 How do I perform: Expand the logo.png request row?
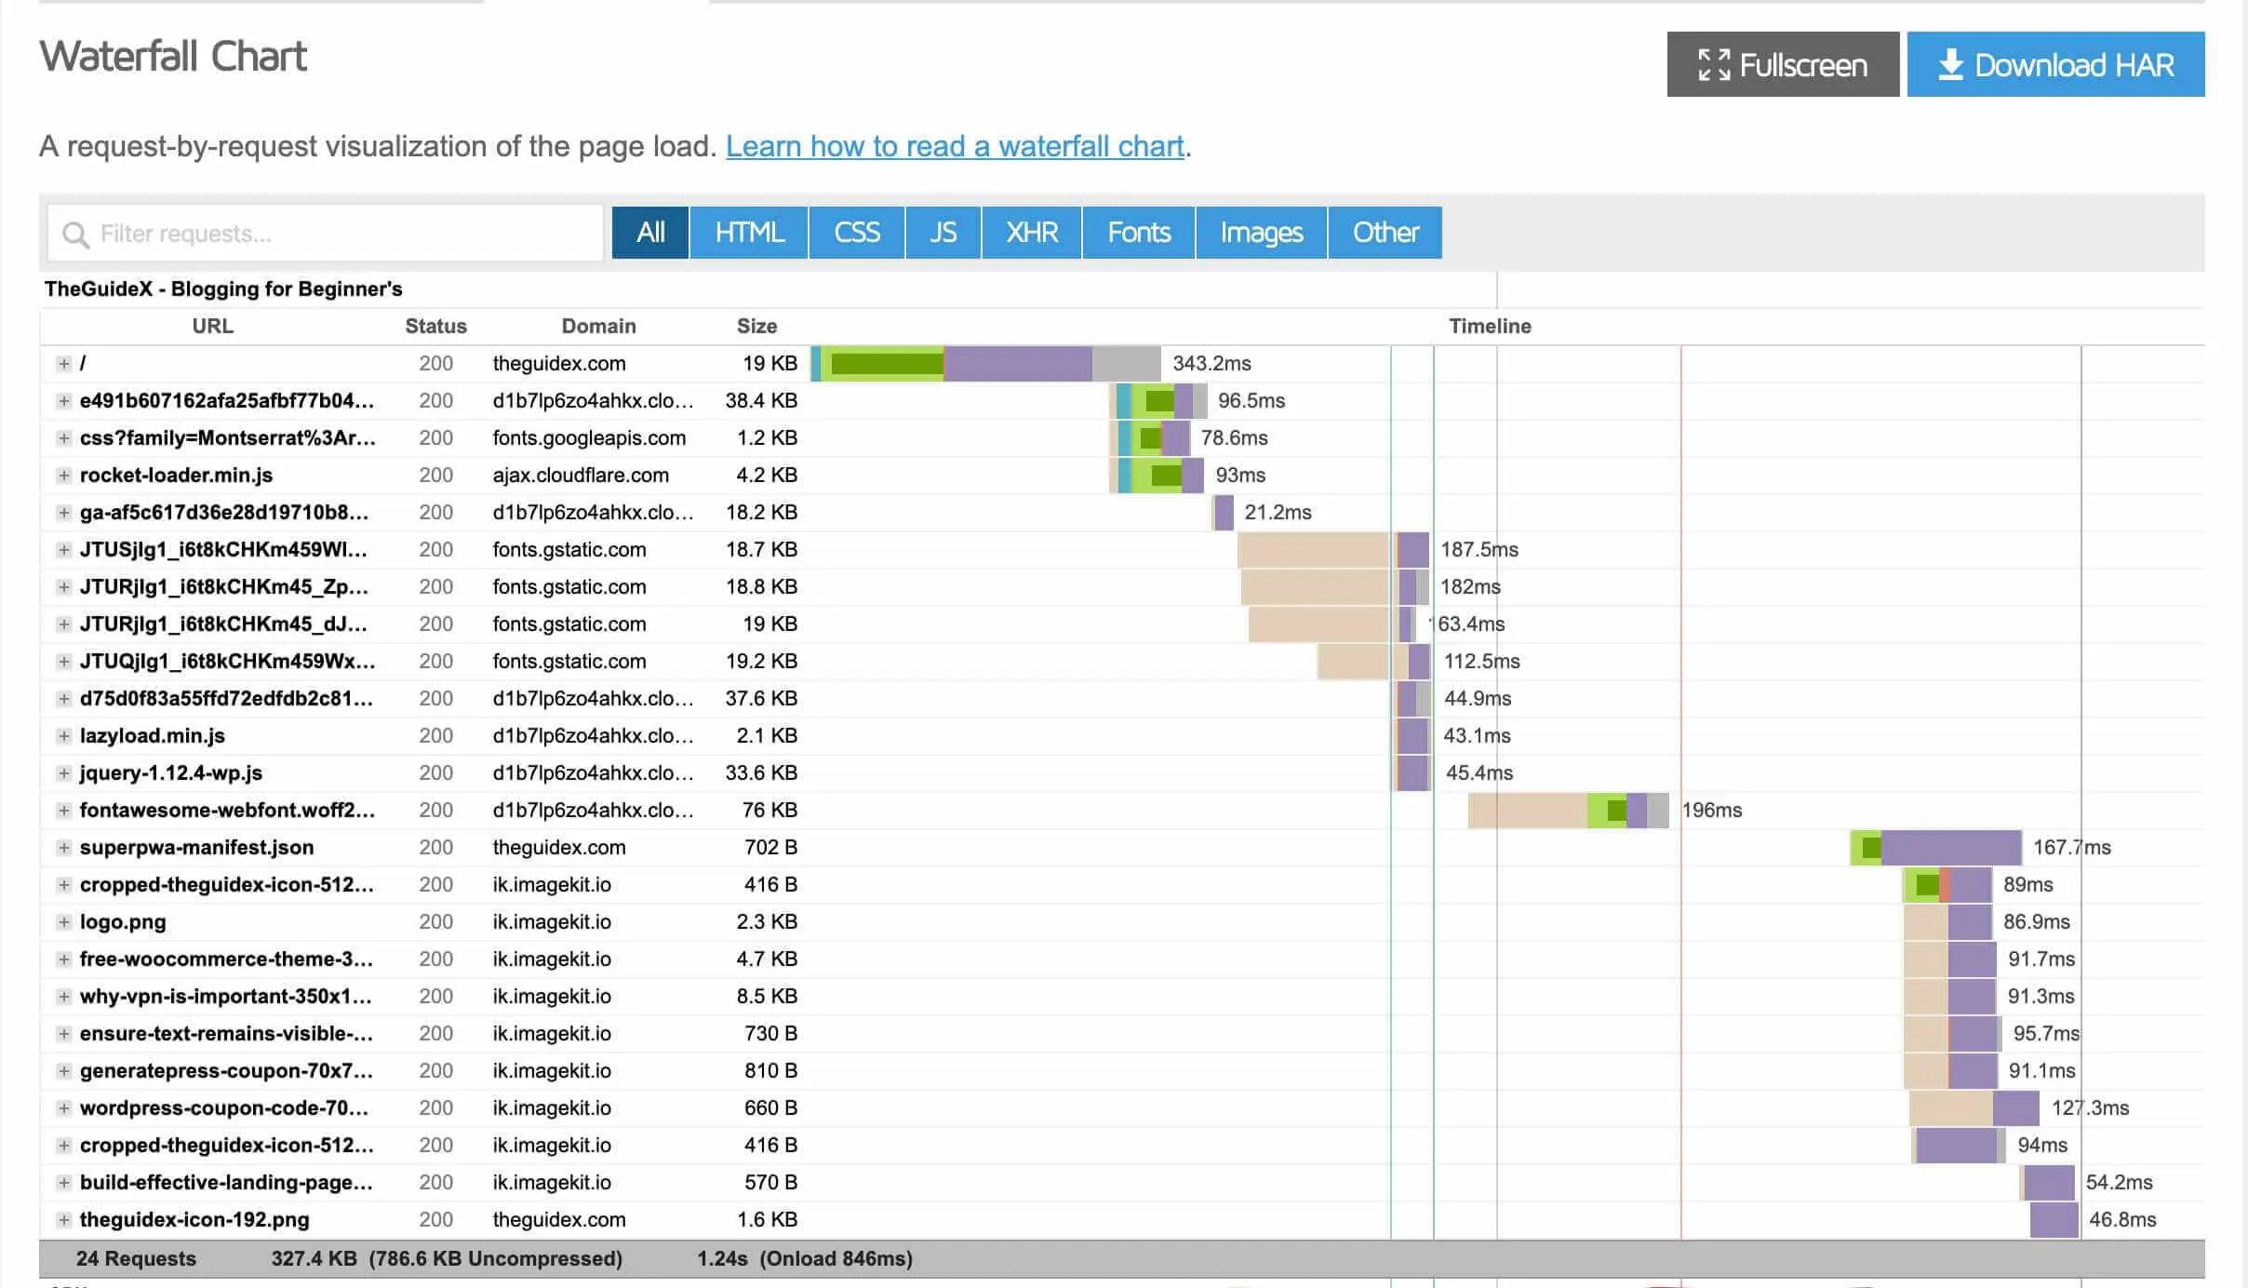(63, 921)
